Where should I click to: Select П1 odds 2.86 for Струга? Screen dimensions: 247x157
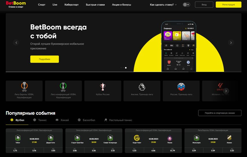(75, 150)
